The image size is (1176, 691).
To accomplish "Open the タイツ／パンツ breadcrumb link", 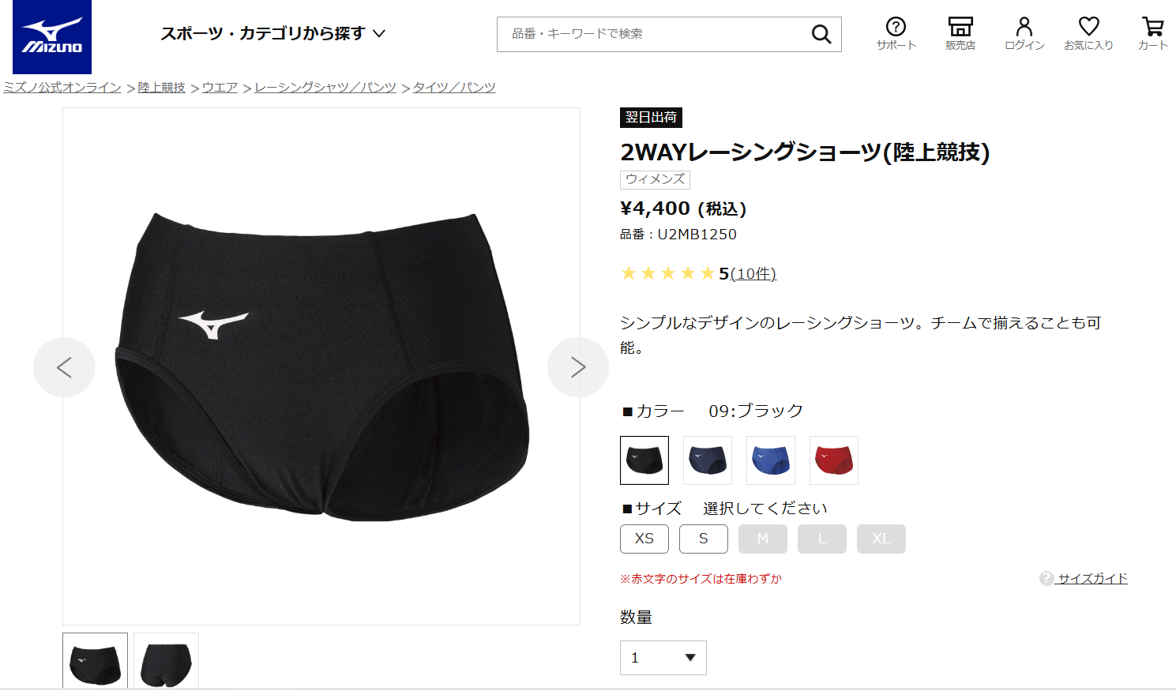I will coord(454,88).
